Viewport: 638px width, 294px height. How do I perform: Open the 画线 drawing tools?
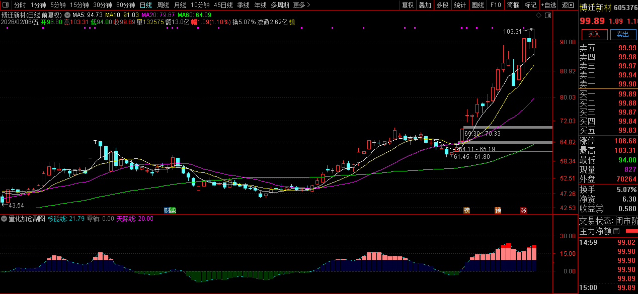[477, 5]
